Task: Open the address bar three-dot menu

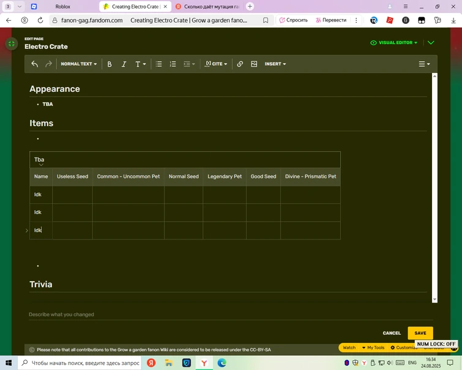Action: [x=356, y=20]
